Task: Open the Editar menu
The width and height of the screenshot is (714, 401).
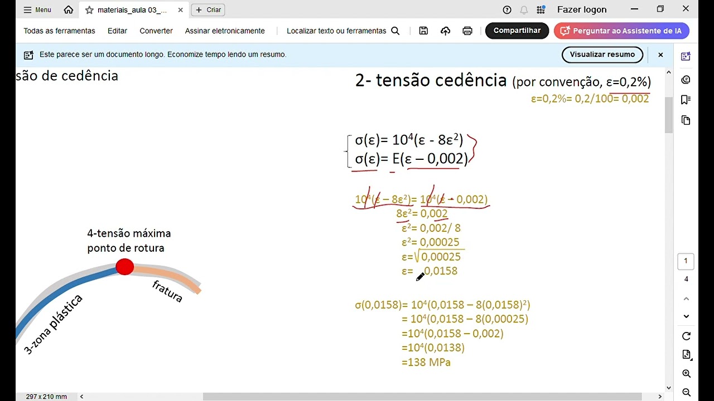Action: coord(117,31)
